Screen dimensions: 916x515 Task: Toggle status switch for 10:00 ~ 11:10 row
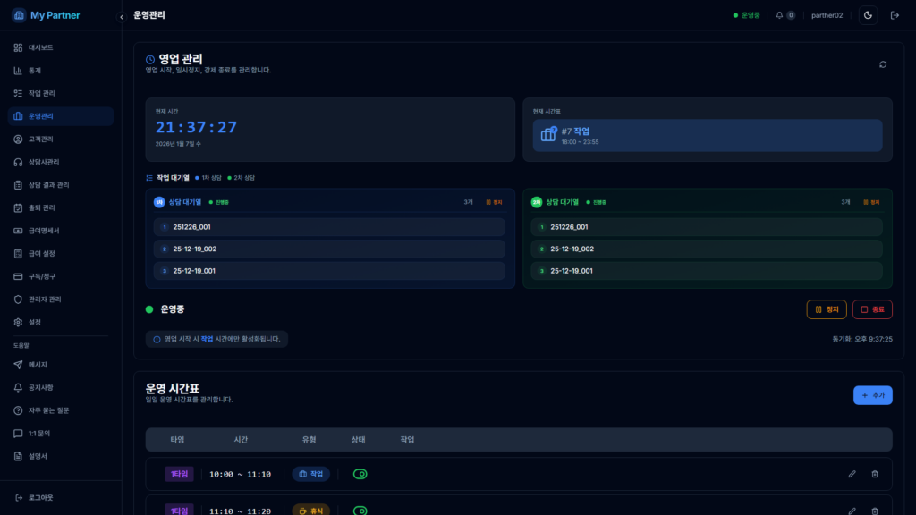pos(360,474)
